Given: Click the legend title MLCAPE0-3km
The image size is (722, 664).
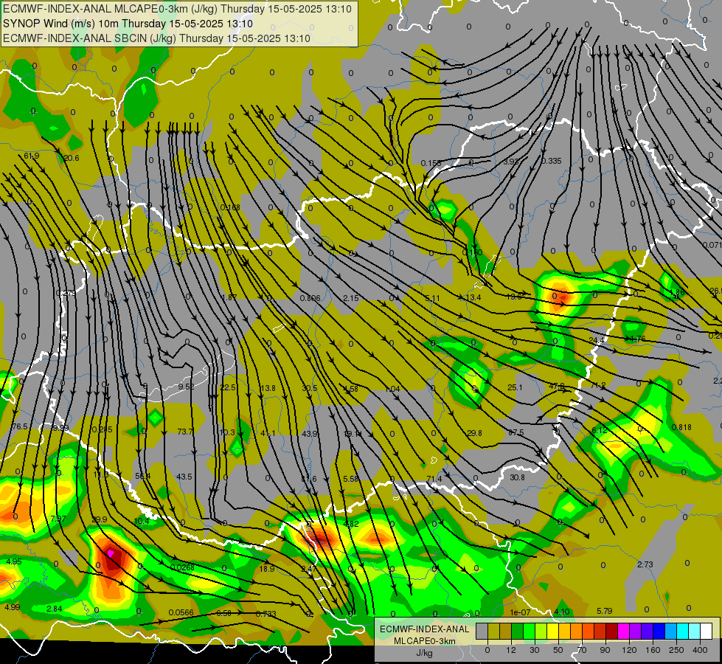Looking at the screenshot, I should [425, 641].
